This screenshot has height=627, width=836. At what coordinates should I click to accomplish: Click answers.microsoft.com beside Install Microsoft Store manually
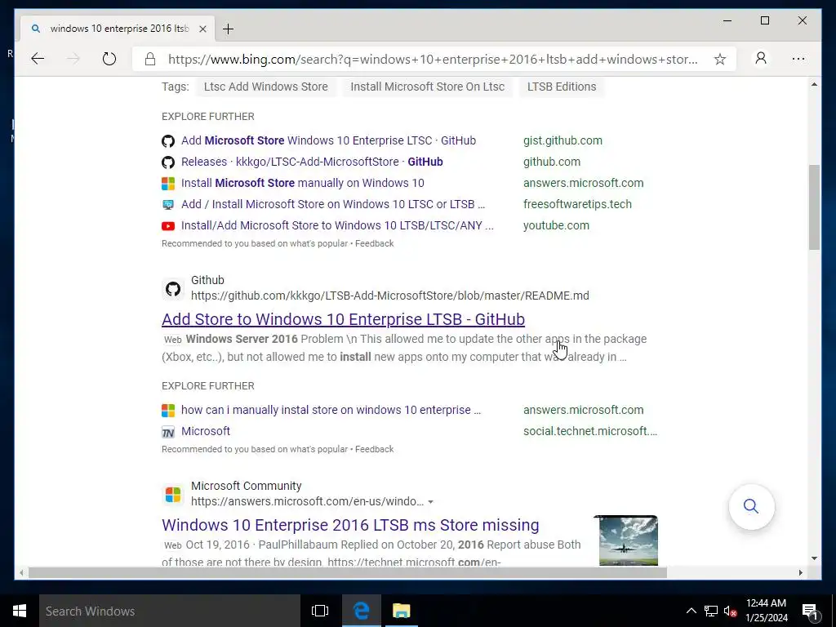tap(583, 183)
